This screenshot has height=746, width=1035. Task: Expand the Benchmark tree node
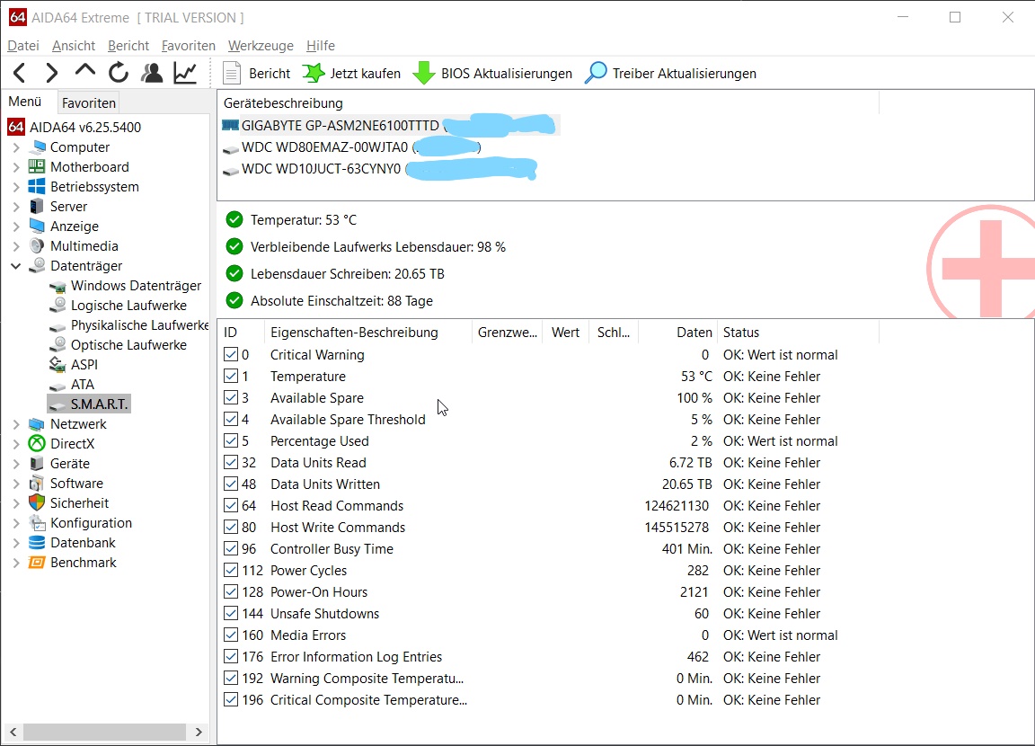[x=16, y=564]
